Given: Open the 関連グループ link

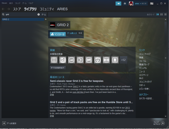Looking at the screenshot, I should pyautogui.click(x=144, y=64).
